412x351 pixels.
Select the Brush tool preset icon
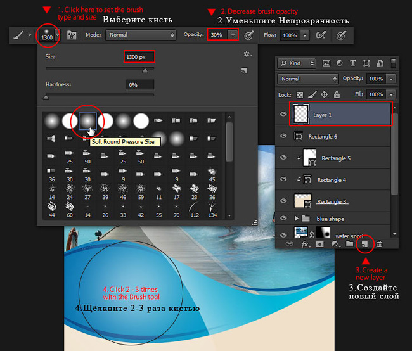pyautogui.click(x=19, y=35)
